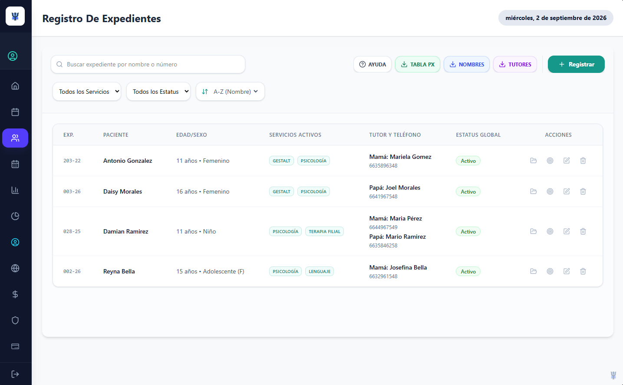Click the teal user circle sidebar icon
The height and width of the screenshot is (385, 623).
[x=15, y=242]
